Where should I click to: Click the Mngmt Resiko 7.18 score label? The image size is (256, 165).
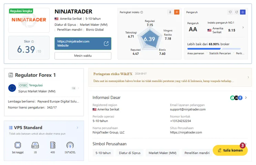click(168, 35)
